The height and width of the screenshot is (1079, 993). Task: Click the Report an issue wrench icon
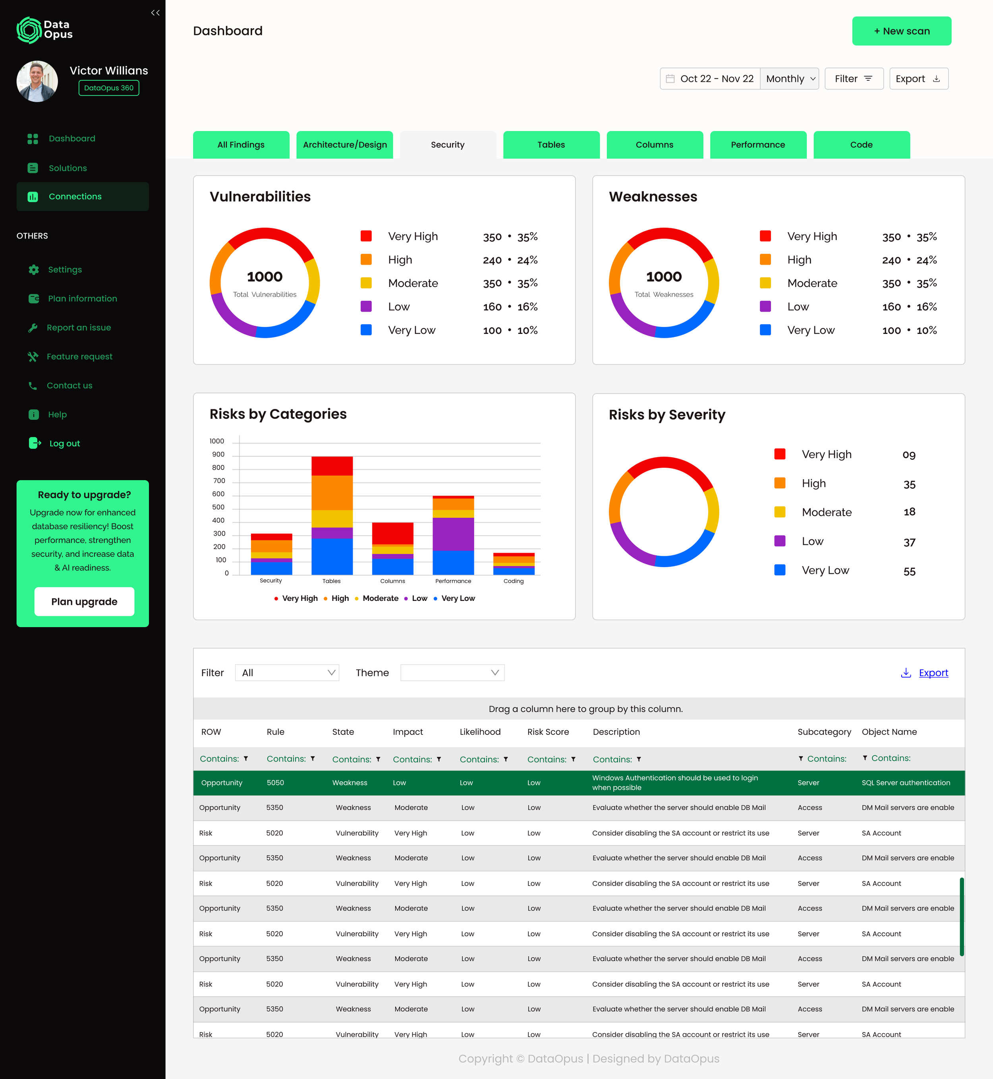[33, 328]
